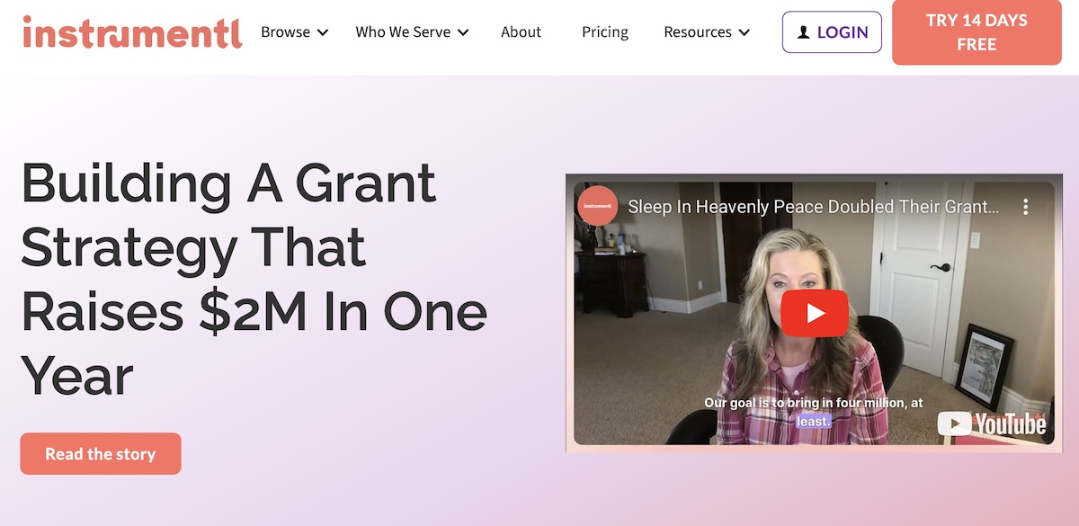Click the Instrumentl logo

132,31
